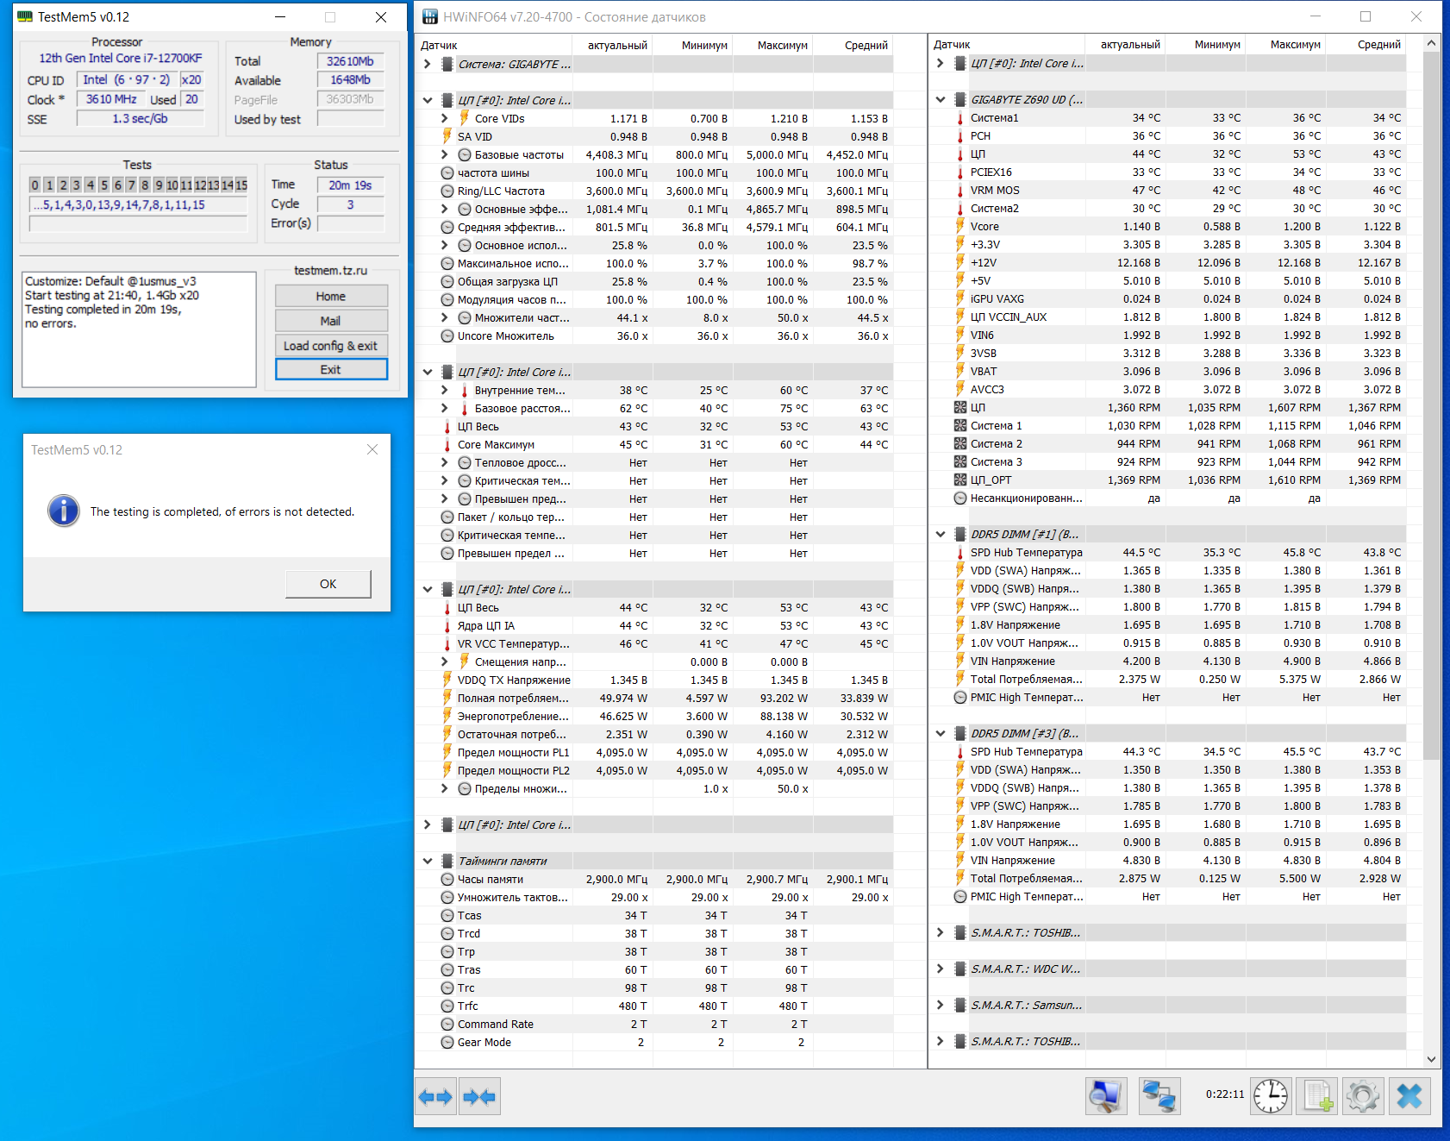1450x1141 pixels.
Task: Click the scrollbar down arrow in HWiNFO
Action: pos(1431,1059)
